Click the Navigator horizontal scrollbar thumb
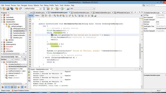 click(12, 84)
